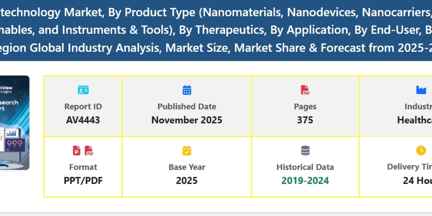Click the PPT file icon above Format

click(77, 150)
